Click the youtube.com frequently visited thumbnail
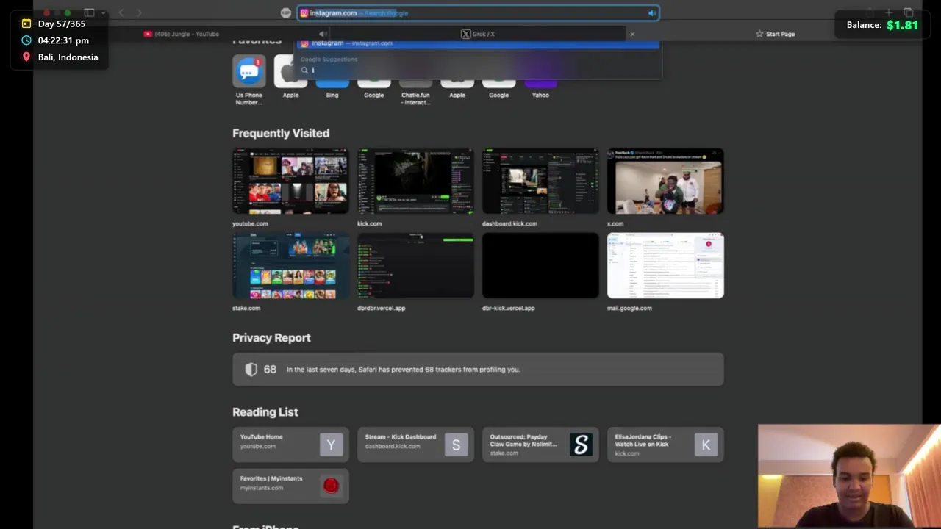This screenshot has height=529, width=941. pos(291,181)
